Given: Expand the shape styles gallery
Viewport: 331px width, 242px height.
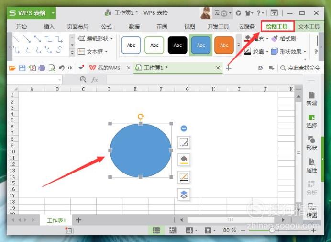Looking at the screenshot, I should click(239, 45).
